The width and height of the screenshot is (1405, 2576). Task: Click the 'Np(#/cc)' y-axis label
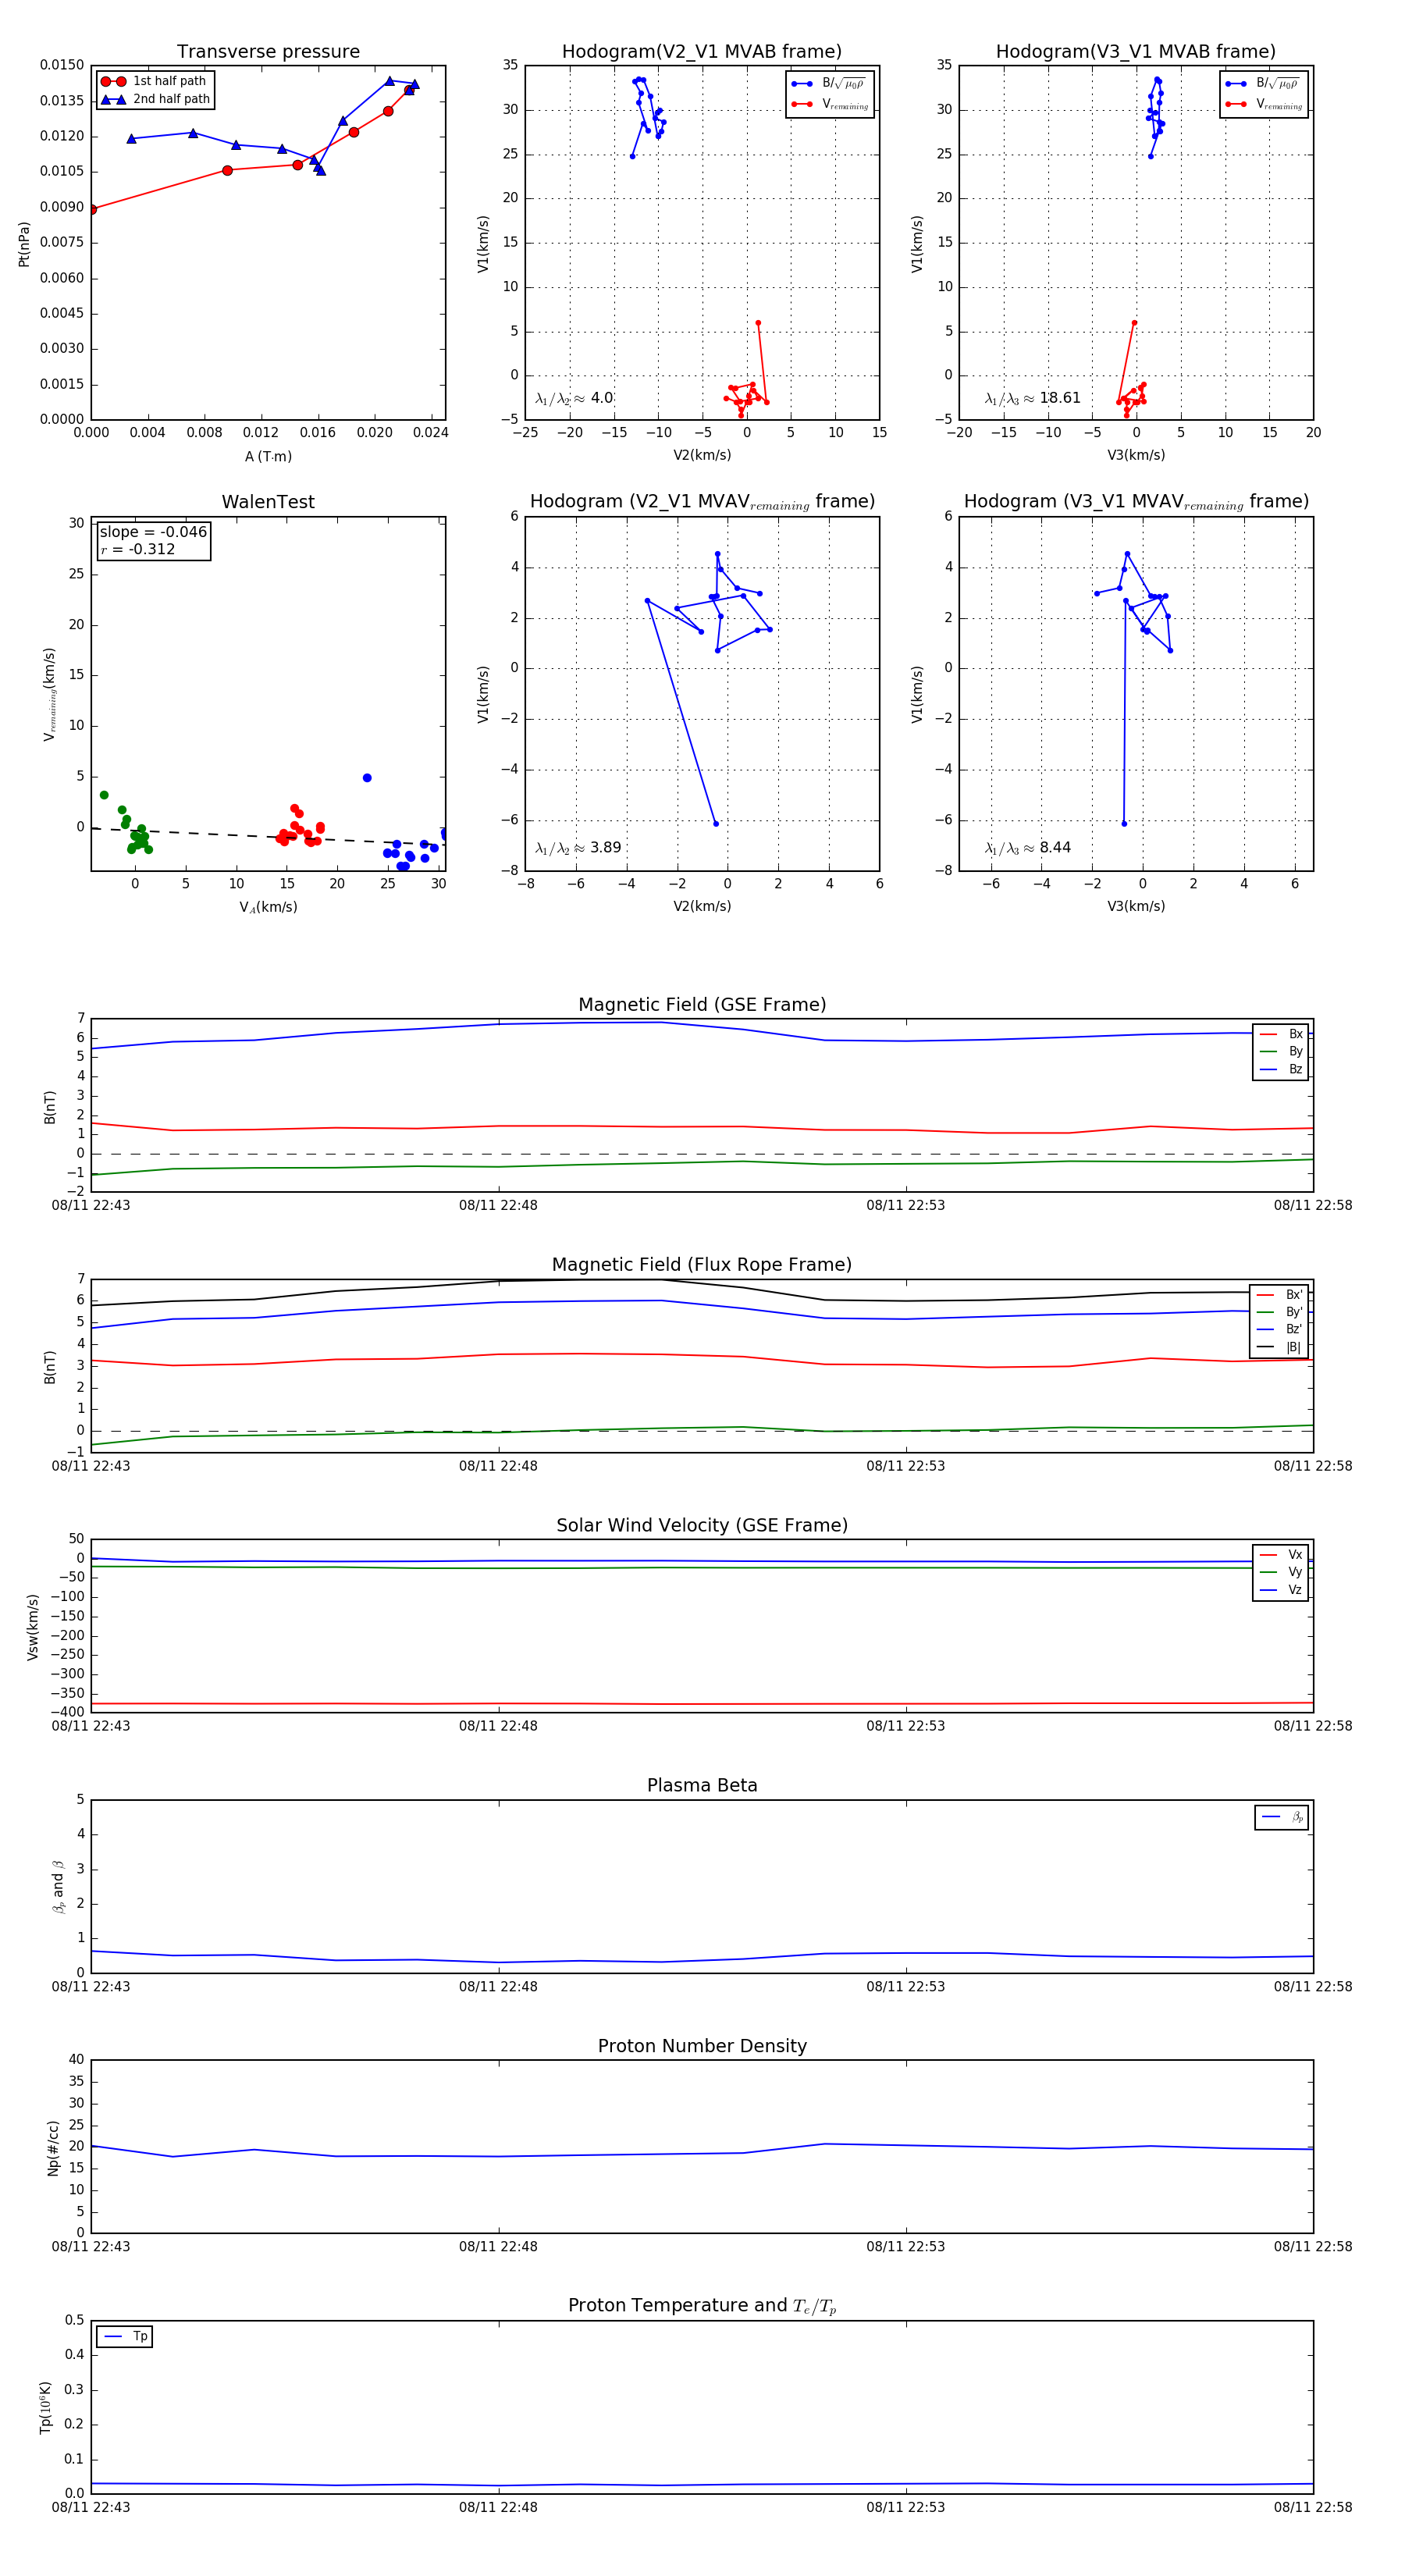(x=53, y=2147)
